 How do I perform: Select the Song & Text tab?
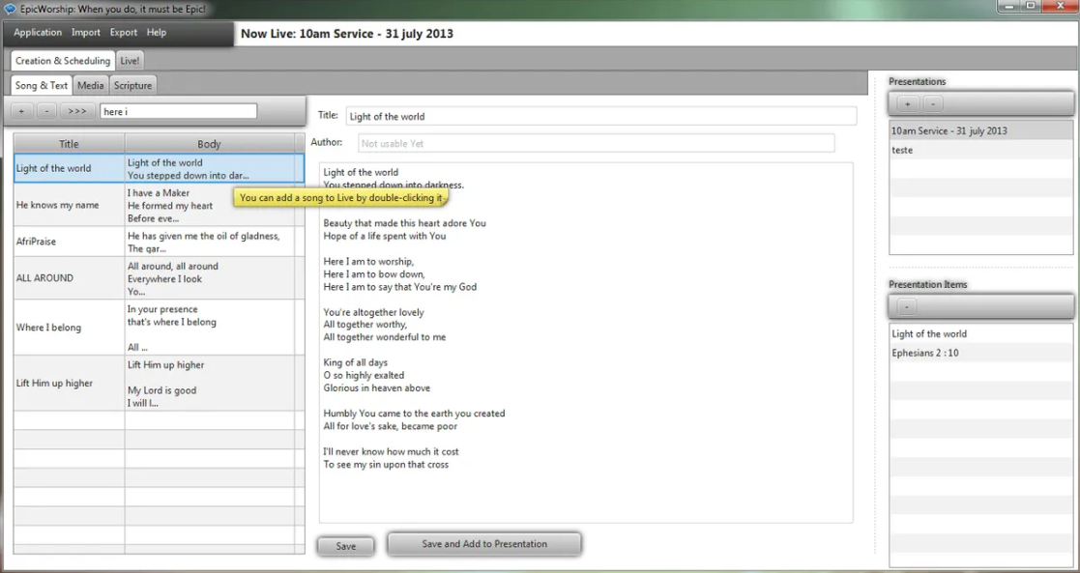click(x=42, y=85)
